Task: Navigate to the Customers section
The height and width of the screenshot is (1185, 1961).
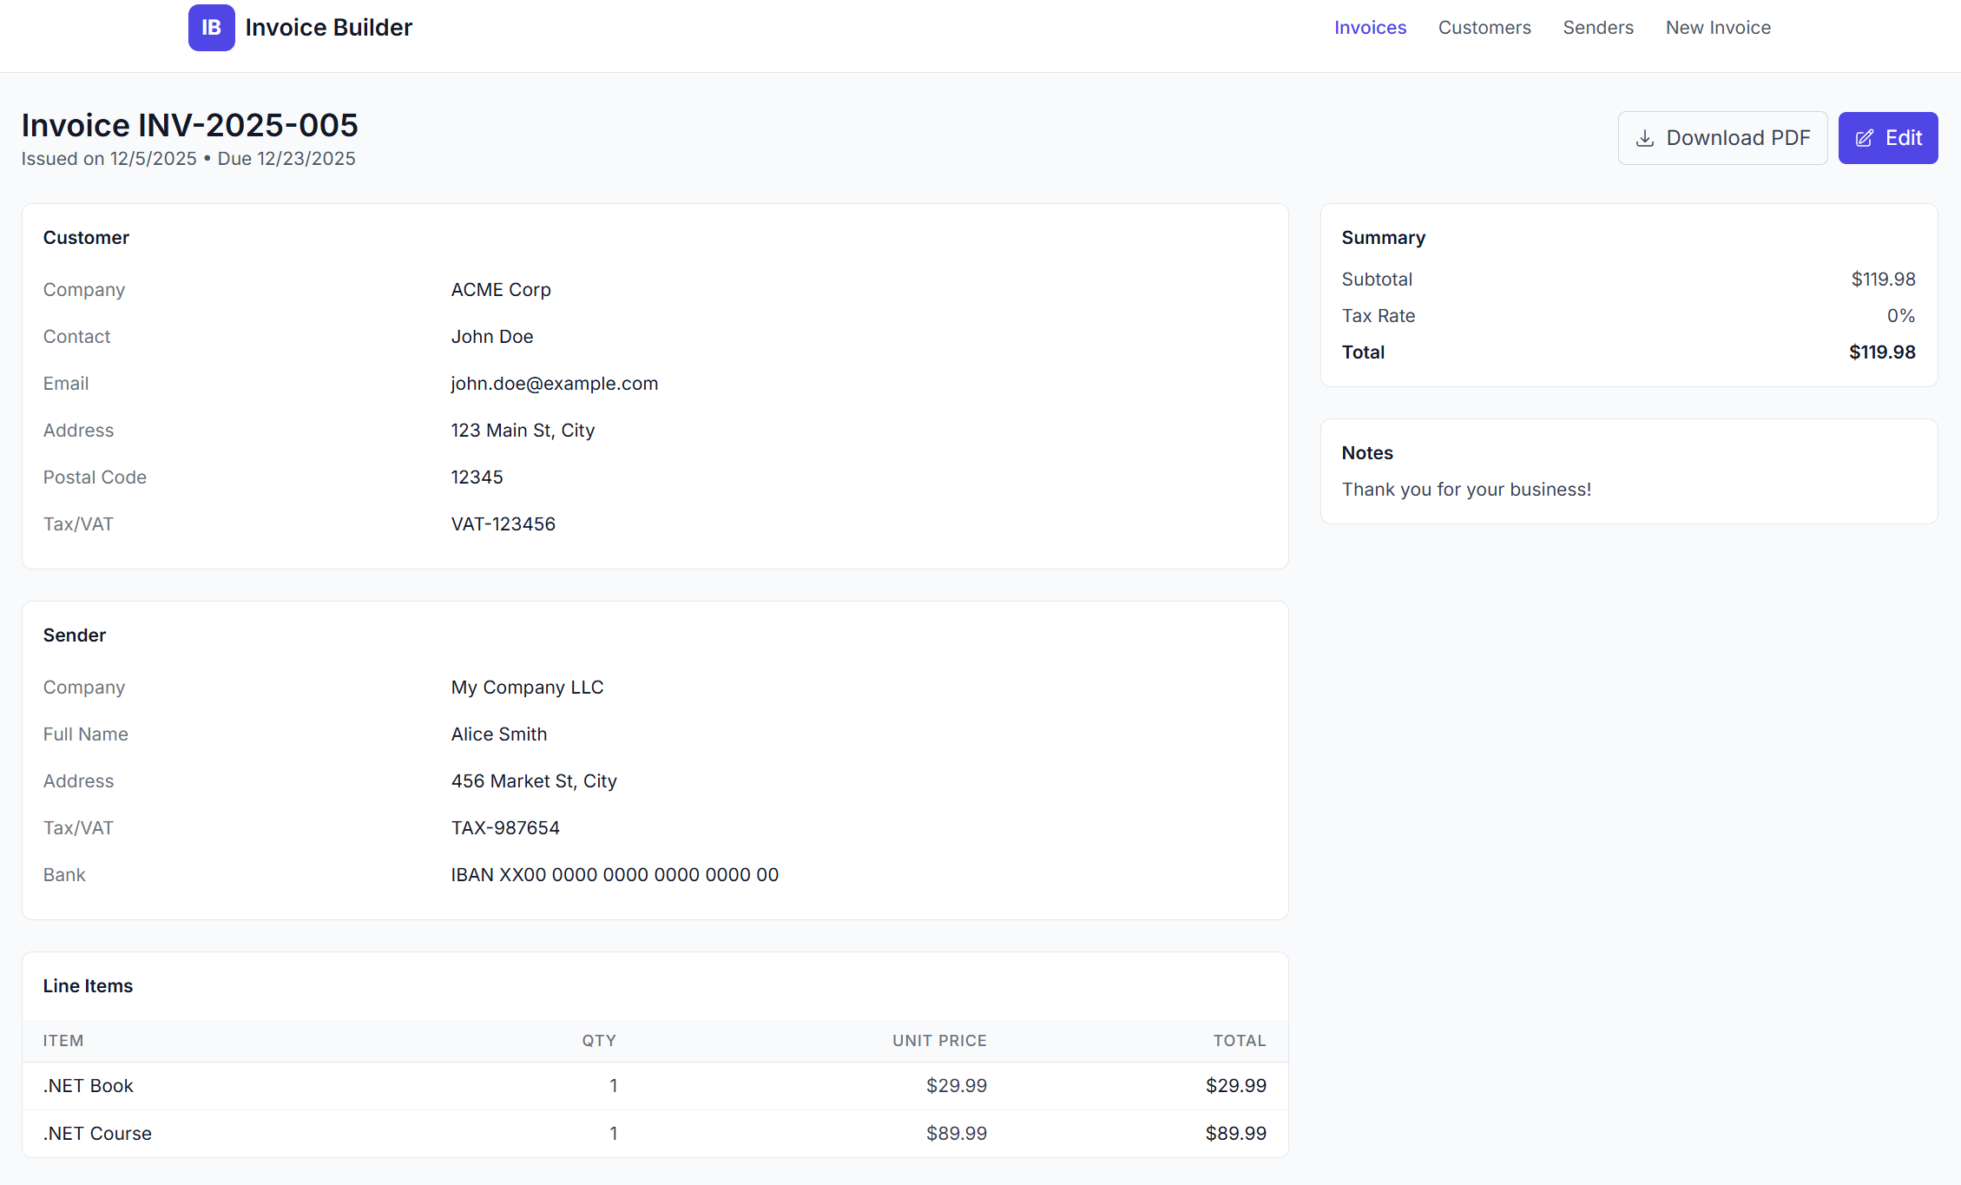Action: [1484, 27]
